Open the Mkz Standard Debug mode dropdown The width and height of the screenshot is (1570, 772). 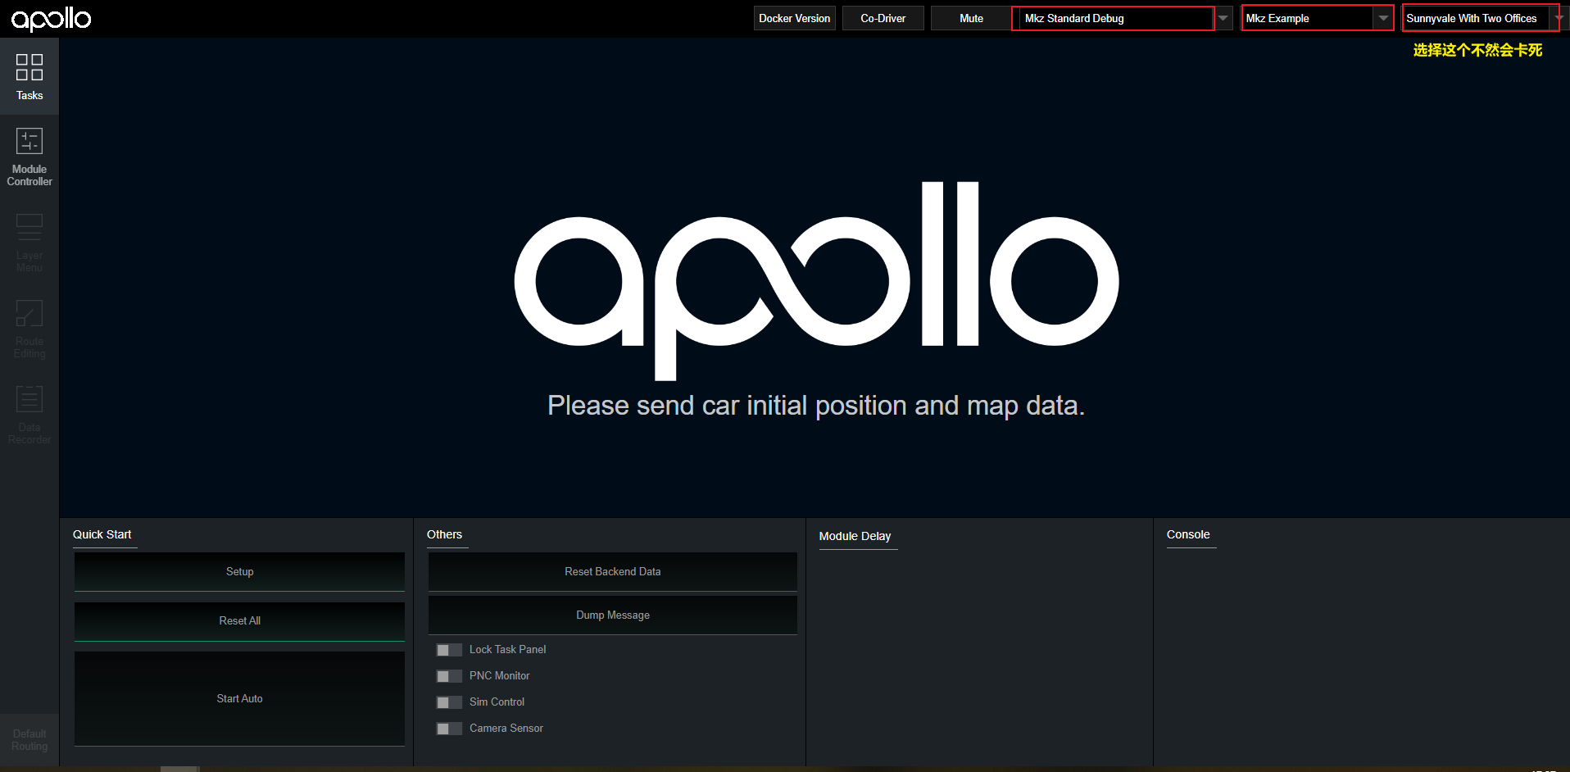pos(1223,17)
